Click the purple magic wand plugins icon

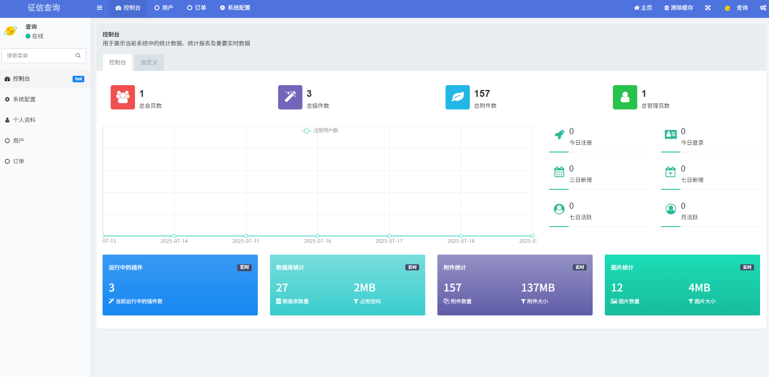click(x=290, y=97)
